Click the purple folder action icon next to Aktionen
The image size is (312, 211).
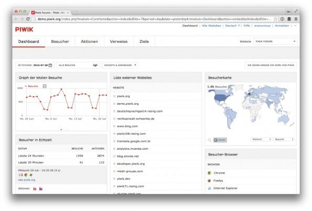click(x=41, y=188)
